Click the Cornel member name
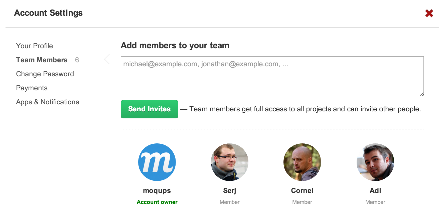The image size is (445, 214). [302, 190]
